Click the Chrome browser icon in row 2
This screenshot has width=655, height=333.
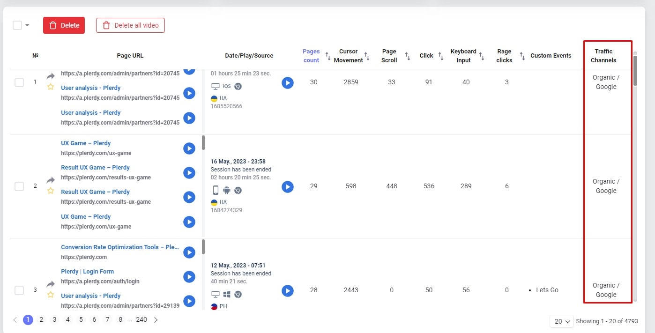pos(238,190)
